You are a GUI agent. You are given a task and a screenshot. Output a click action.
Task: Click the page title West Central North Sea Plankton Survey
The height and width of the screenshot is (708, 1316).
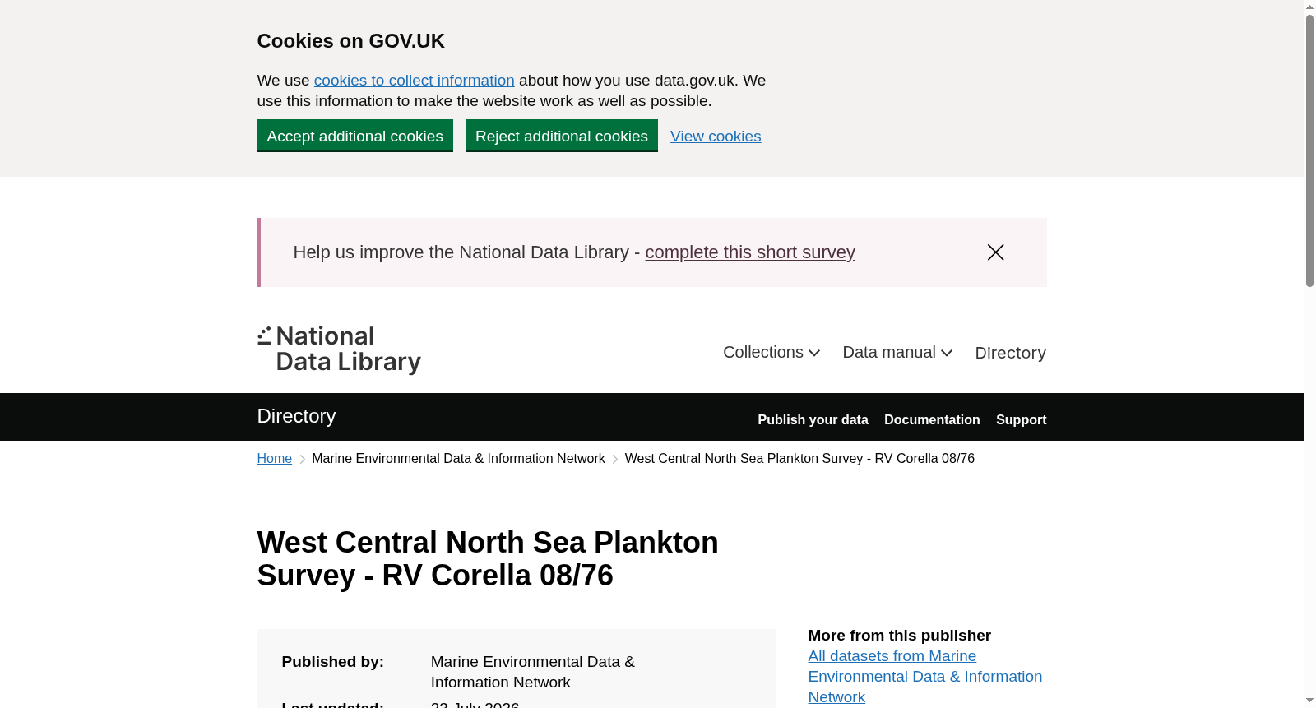click(x=488, y=559)
